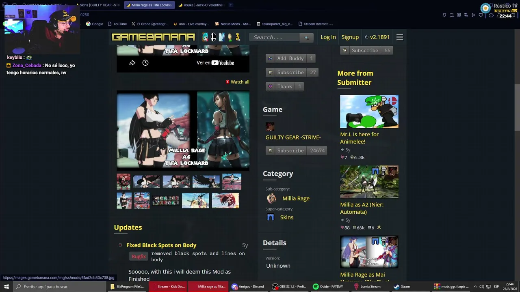Open the E:\Program Files folder in taskbar
The width and height of the screenshot is (520, 292).
(x=127, y=287)
